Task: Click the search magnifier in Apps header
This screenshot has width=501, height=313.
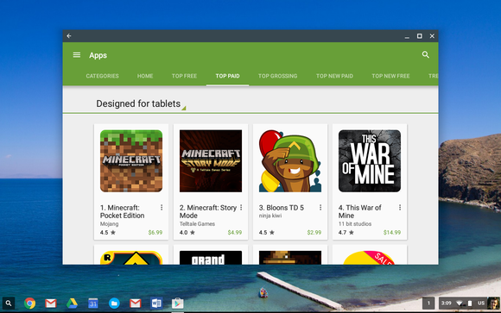Action: 425,54
